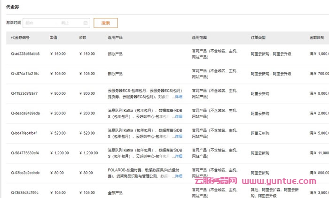The image size is (329, 198).
Task: Select coupon number Q-f3535d8c799c
Action: (25, 192)
